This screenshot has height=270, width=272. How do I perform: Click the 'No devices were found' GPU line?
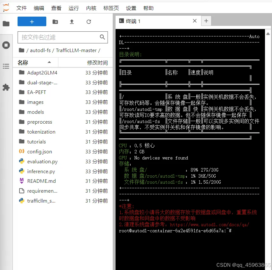pos(161,158)
